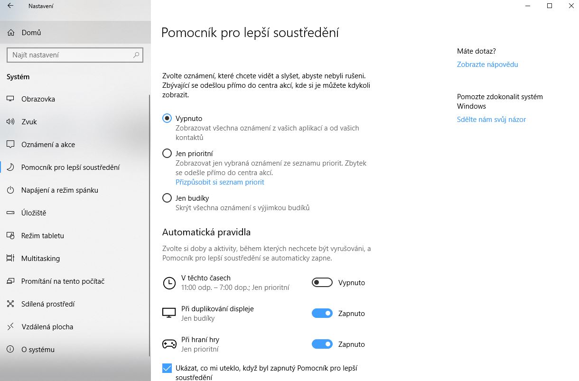Click search magnifier in Najít nastavení box
This screenshot has width=579, height=381.
136,55
